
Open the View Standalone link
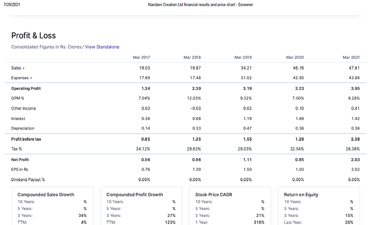[102, 47]
